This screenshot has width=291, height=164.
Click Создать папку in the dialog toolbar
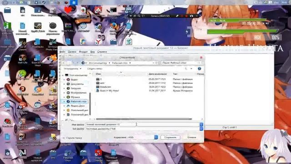pos(95,69)
